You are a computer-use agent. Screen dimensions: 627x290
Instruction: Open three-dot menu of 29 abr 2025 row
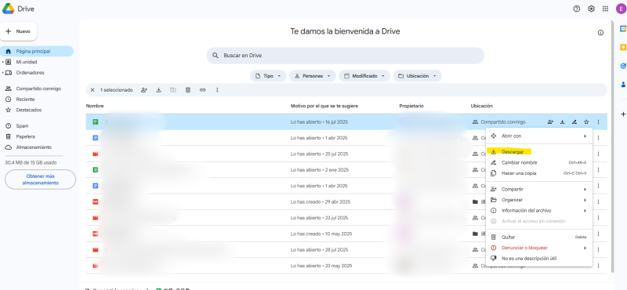[598, 202]
